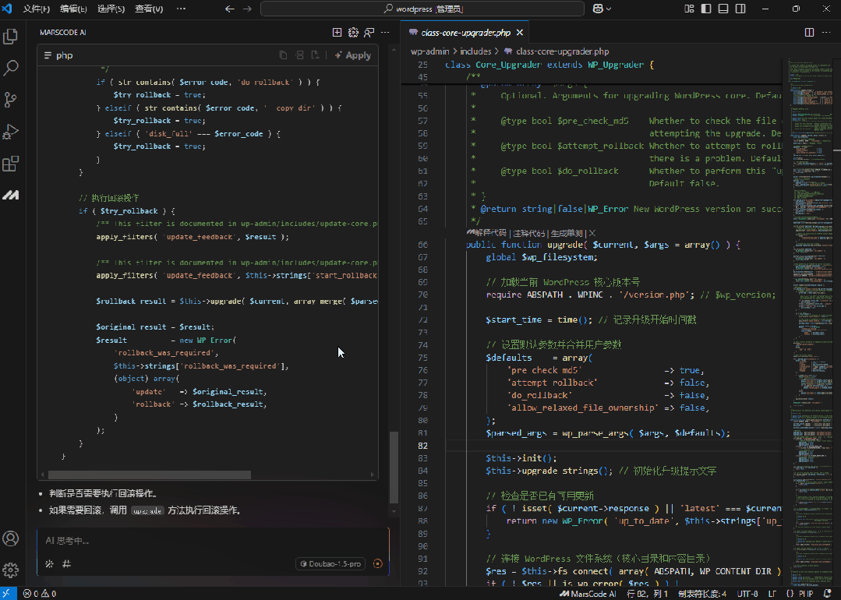The image size is (841, 600).
Task: Open the Manage gear in activity bar
Action: point(11,570)
